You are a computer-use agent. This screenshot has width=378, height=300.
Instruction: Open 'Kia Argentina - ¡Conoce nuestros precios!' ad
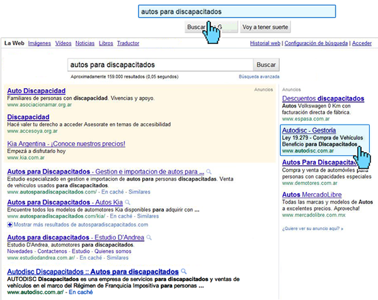tap(66, 143)
